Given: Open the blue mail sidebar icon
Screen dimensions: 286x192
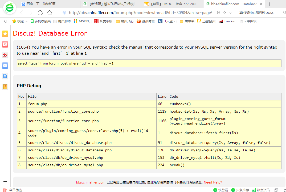Looking at the screenshot, I should (x=5, y=65).
